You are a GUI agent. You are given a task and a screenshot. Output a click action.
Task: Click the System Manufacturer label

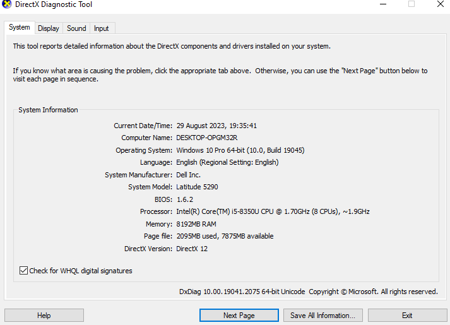click(138, 175)
